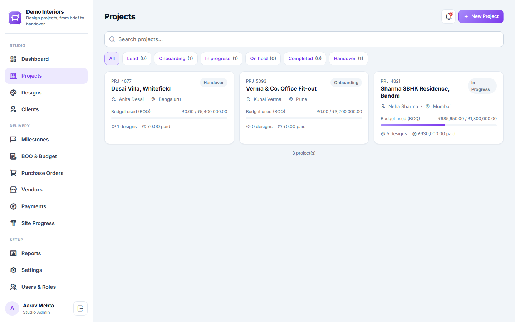Show On hold projects
This screenshot has width=515, height=322.
point(263,59)
